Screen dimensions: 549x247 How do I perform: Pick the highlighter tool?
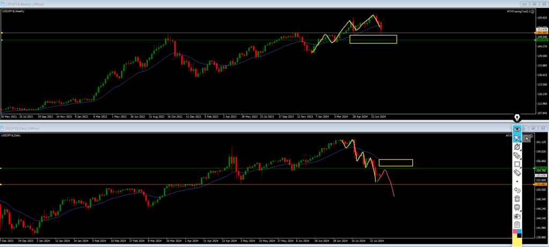(517, 156)
